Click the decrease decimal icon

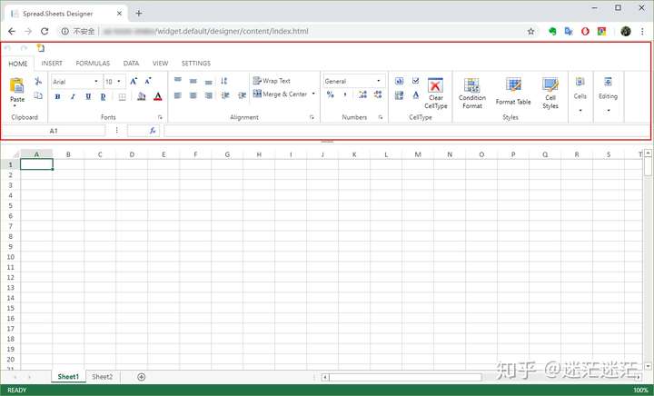coord(378,94)
